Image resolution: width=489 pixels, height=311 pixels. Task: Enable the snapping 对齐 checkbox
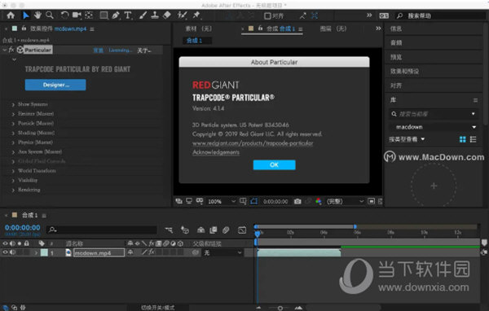coord(267,15)
